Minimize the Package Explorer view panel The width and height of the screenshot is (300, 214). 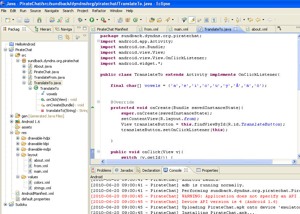(79, 28)
